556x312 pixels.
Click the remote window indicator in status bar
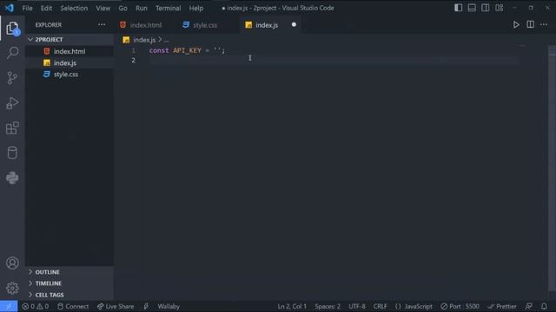click(9, 306)
